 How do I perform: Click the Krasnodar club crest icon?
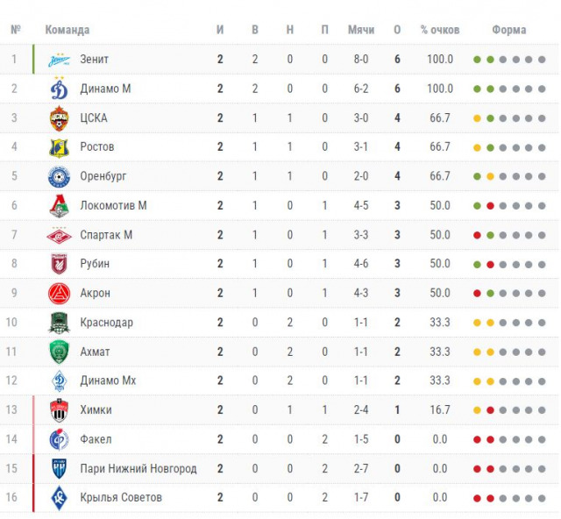point(59,323)
